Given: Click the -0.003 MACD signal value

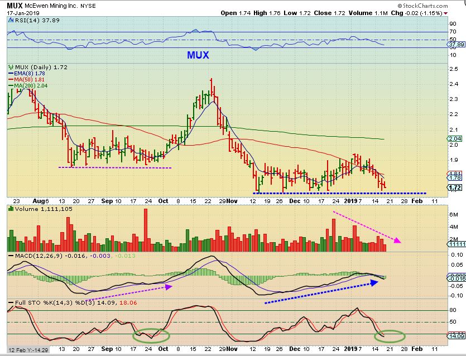Looking at the screenshot, I should coord(99,256).
